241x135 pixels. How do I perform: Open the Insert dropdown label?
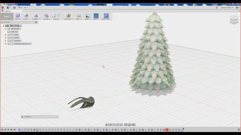88,19
